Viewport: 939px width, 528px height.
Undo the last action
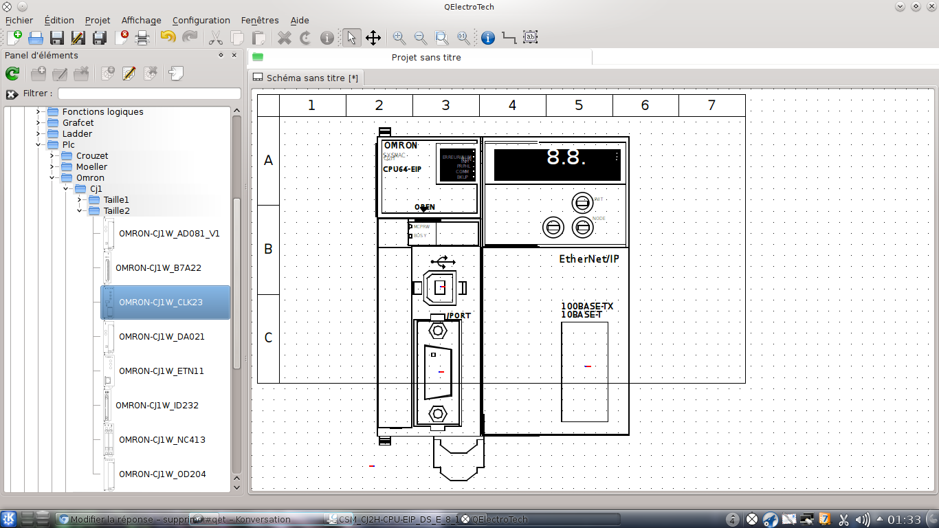click(x=168, y=38)
